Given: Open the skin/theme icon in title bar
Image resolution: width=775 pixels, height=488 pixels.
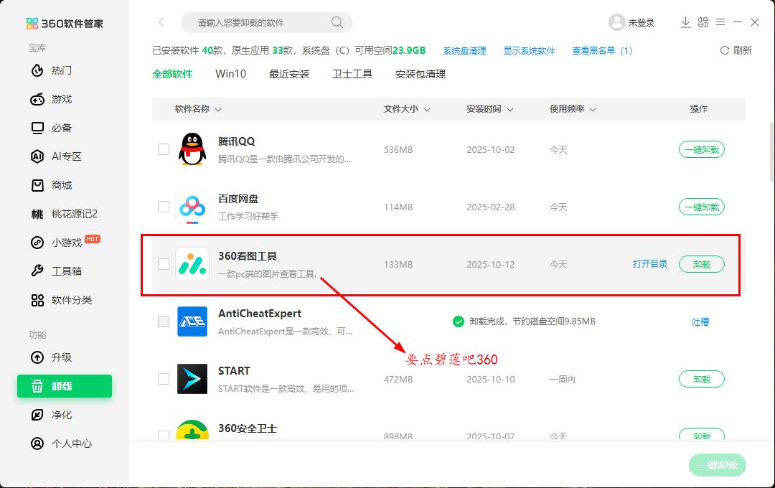Looking at the screenshot, I should point(703,22).
